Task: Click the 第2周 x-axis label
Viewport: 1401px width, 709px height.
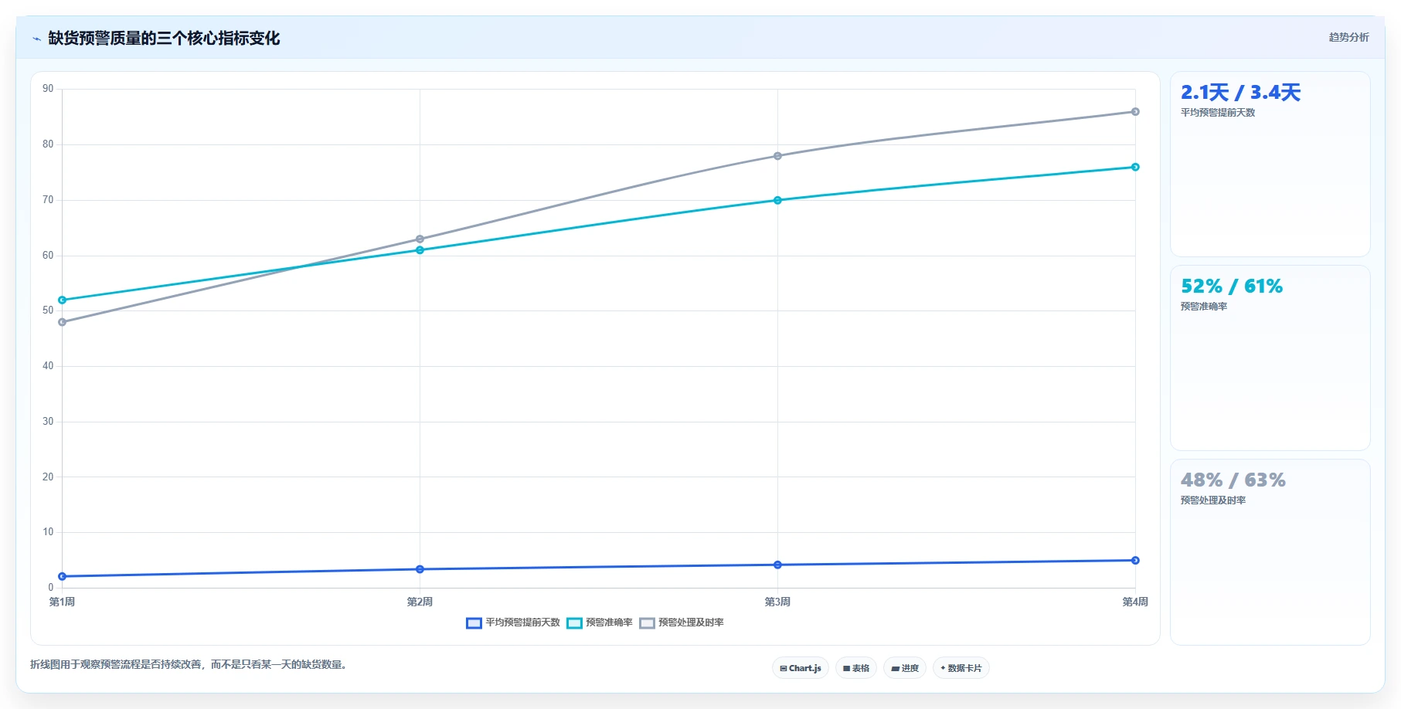Action: (420, 602)
